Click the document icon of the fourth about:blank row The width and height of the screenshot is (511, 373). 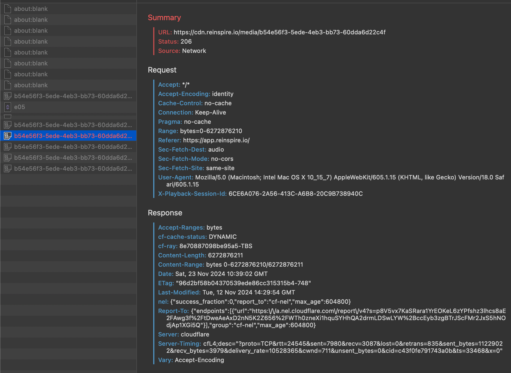coord(7,41)
